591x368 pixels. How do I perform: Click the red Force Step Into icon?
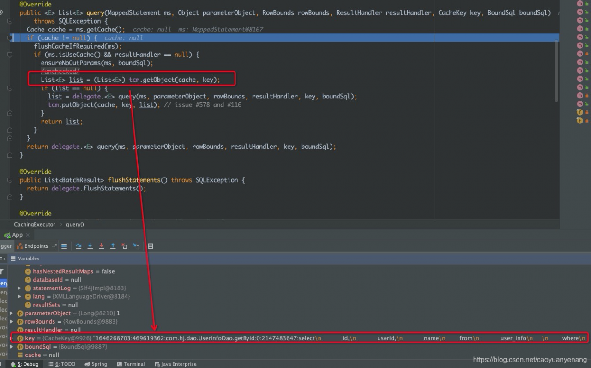click(102, 246)
